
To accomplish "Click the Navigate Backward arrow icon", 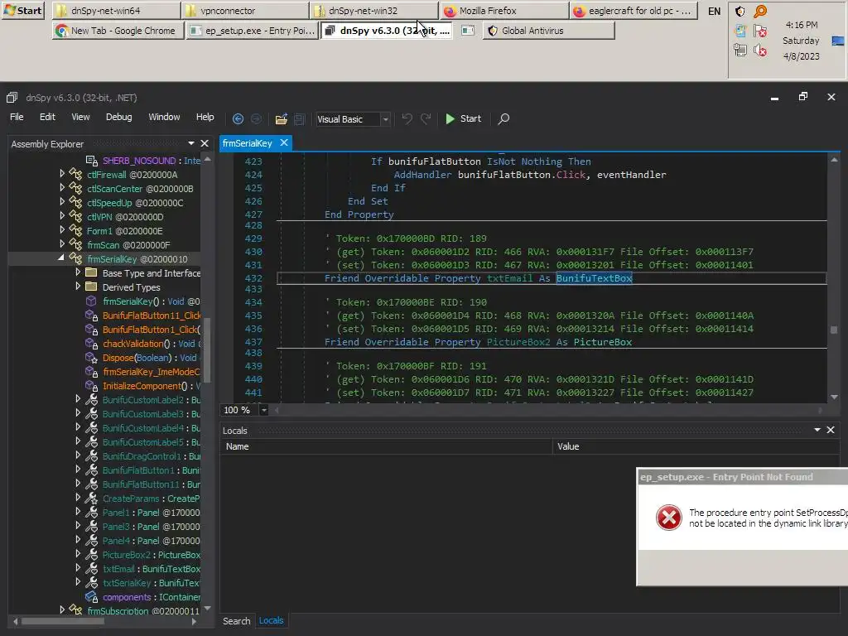I will point(238,119).
